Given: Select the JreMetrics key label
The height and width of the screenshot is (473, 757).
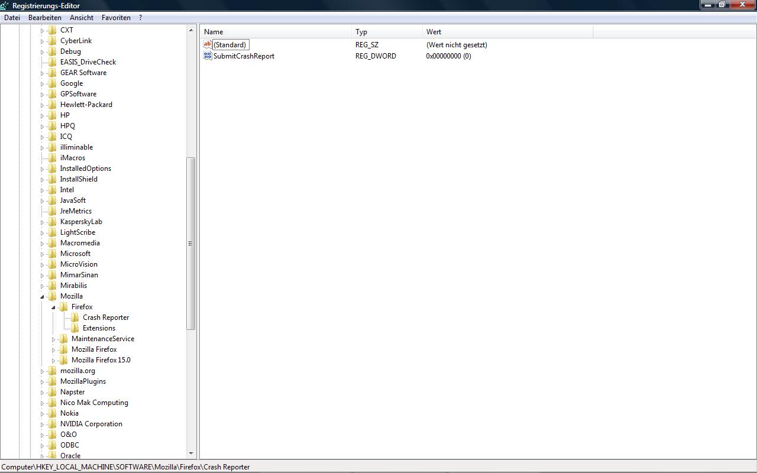Looking at the screenshot, I should point(76,211).
